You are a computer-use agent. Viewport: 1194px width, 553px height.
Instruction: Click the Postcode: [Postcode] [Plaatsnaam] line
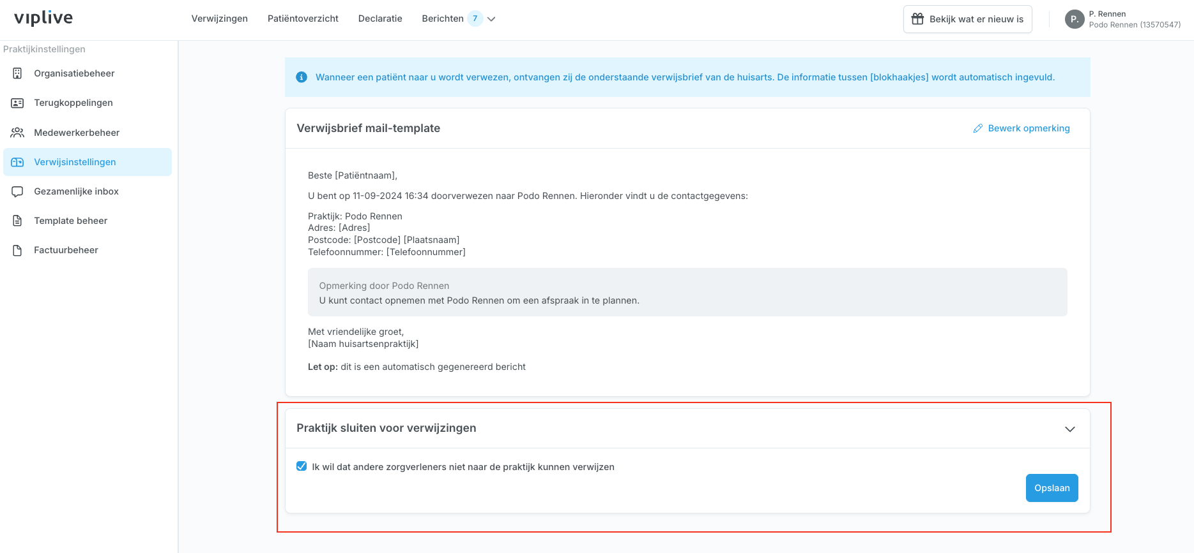384,240
